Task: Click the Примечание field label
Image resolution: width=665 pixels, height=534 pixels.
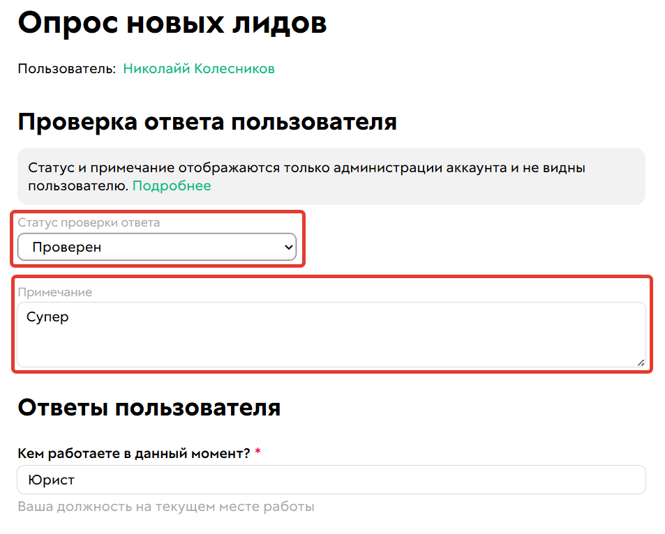Action: coord(56,291)
